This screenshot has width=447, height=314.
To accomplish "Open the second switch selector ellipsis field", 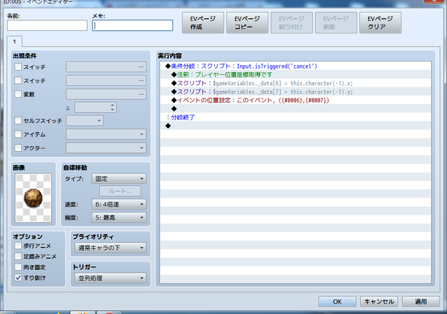I will tap(106, 80).
